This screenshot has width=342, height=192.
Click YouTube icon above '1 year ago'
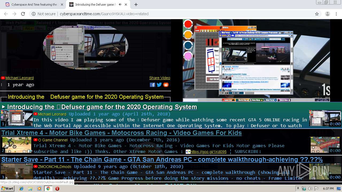tap(3, 78)
